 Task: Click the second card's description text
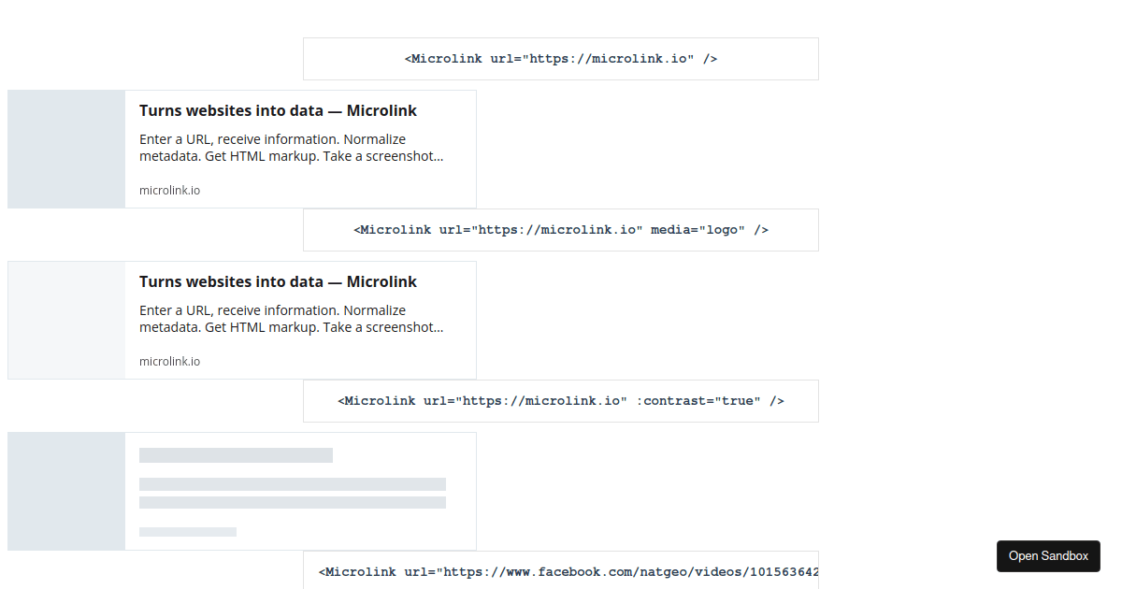click(290, 318)
